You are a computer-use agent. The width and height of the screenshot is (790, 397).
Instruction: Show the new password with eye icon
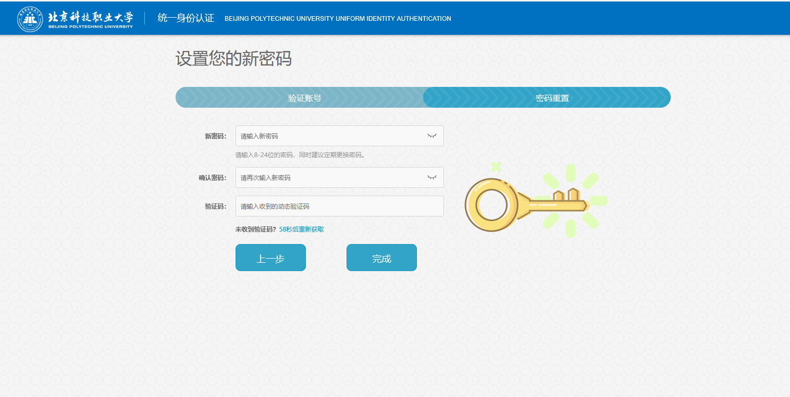[x=431, y=136]
